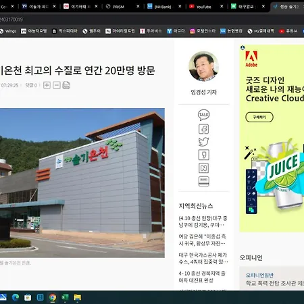
Task: Open the Wings bookmark
Action: click(x=8, y=31)
